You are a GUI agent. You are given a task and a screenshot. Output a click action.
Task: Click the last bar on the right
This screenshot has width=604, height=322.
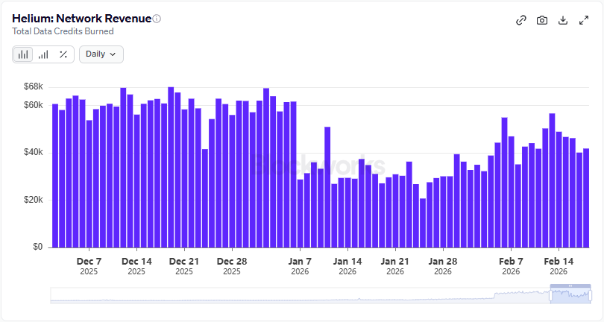[x=586, y=198]
